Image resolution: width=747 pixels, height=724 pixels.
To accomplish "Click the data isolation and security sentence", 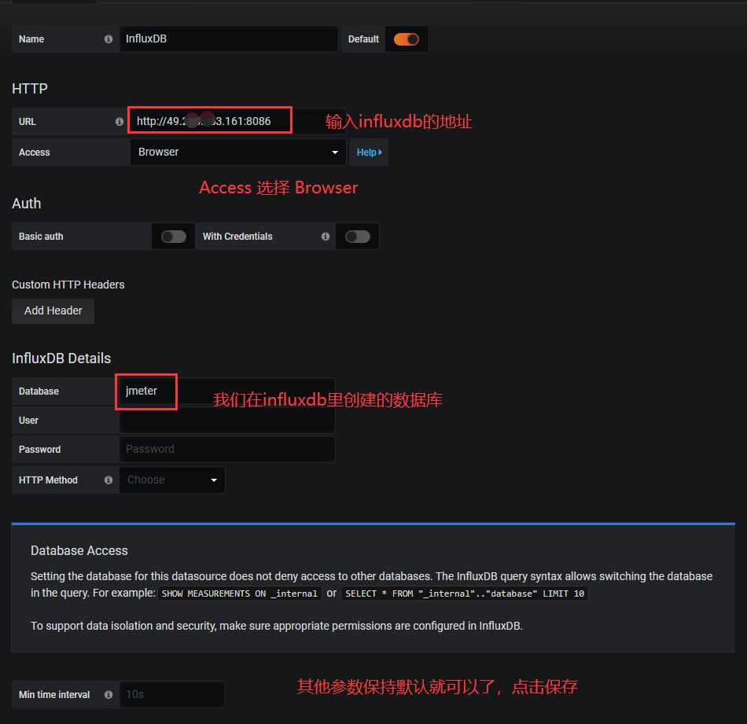I will [x=277, y=626].
